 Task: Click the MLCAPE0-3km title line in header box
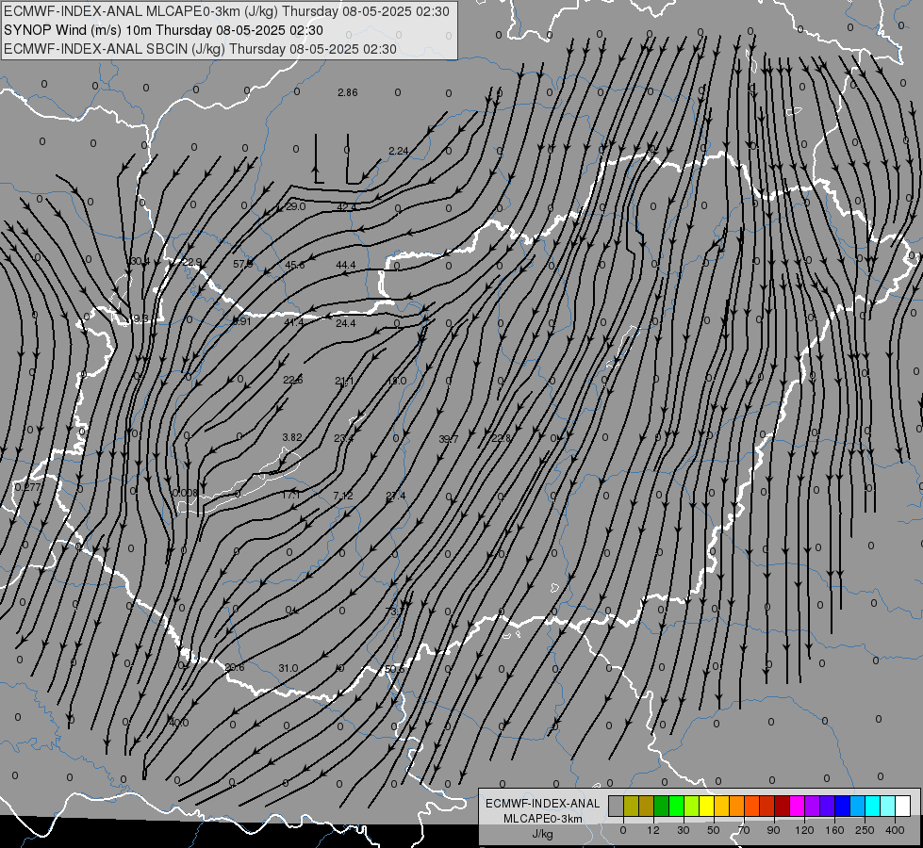[226, 11]
